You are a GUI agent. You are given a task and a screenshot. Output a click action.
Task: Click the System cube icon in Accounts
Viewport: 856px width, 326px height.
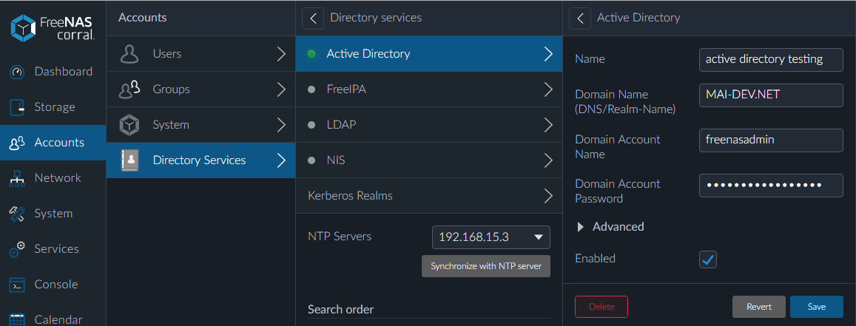(x=129, y=125)
